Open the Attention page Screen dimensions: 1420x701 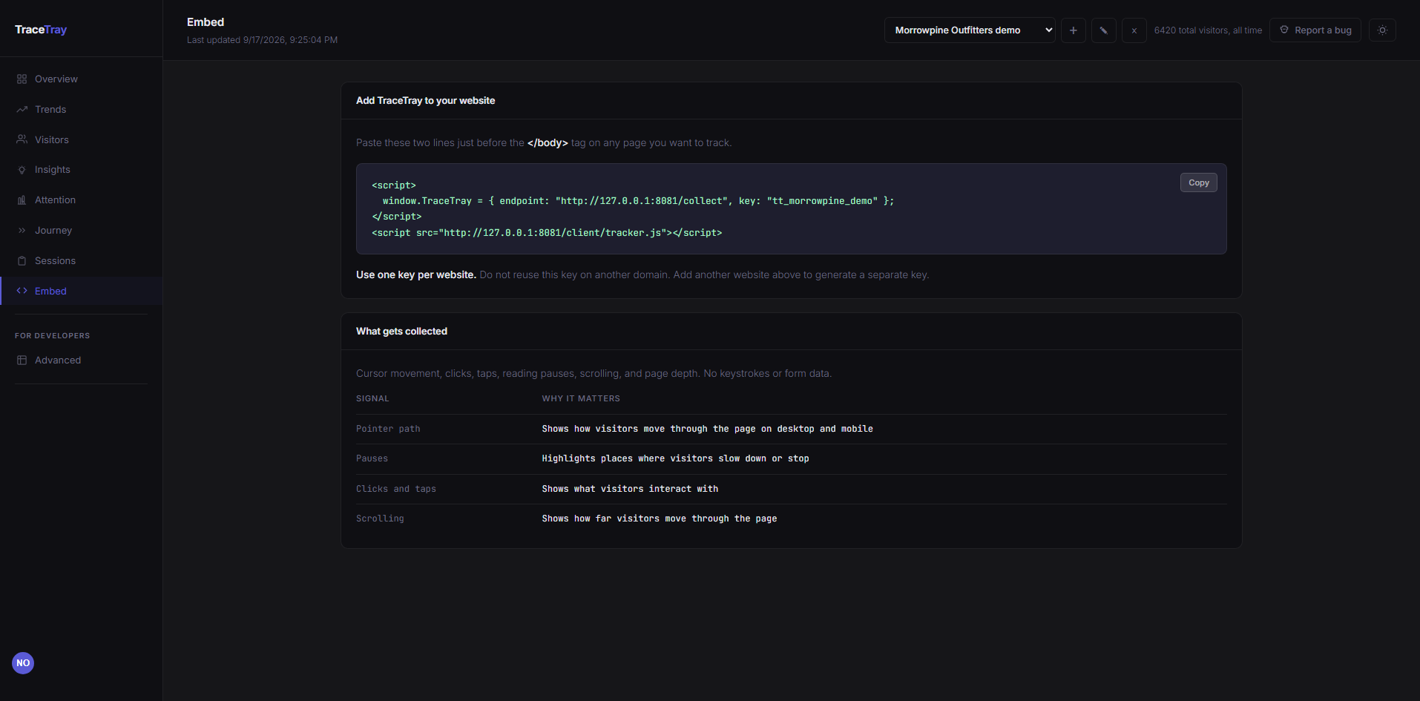point(81,200)
